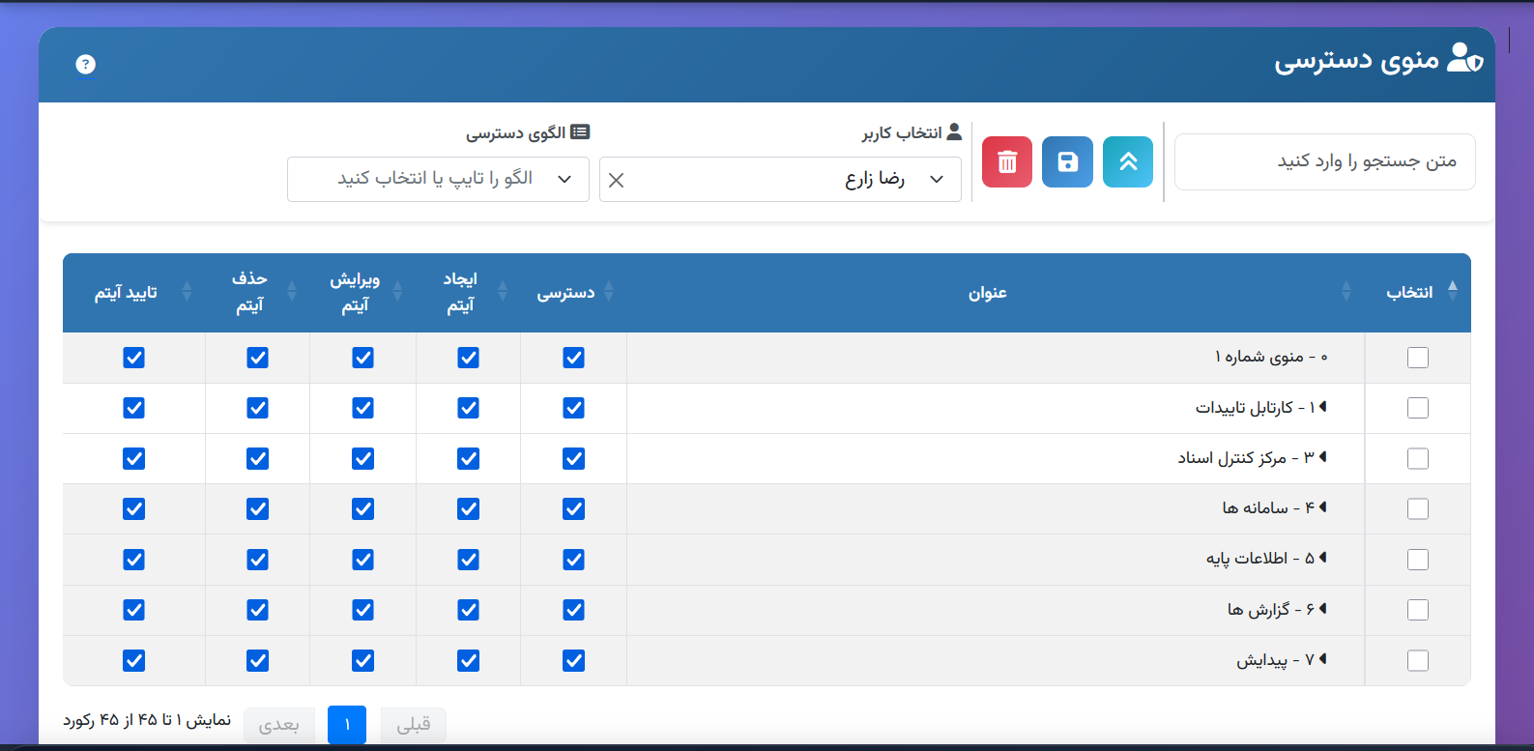Select checkbox for مرکز کنترل اسناد row
This screenshot has width=1534, height=751.
pos(1418,458)
